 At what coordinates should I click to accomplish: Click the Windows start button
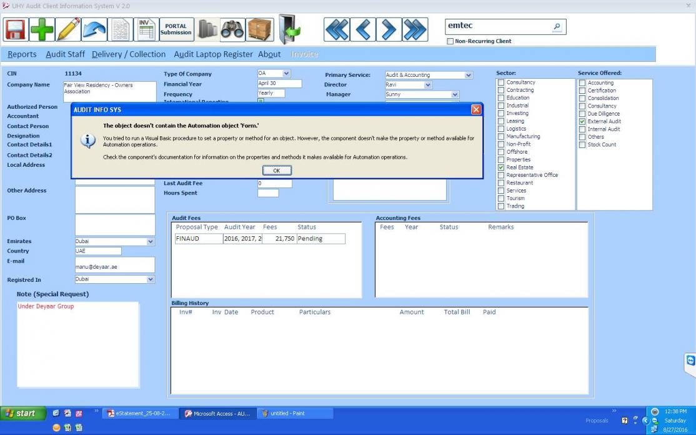22,413
